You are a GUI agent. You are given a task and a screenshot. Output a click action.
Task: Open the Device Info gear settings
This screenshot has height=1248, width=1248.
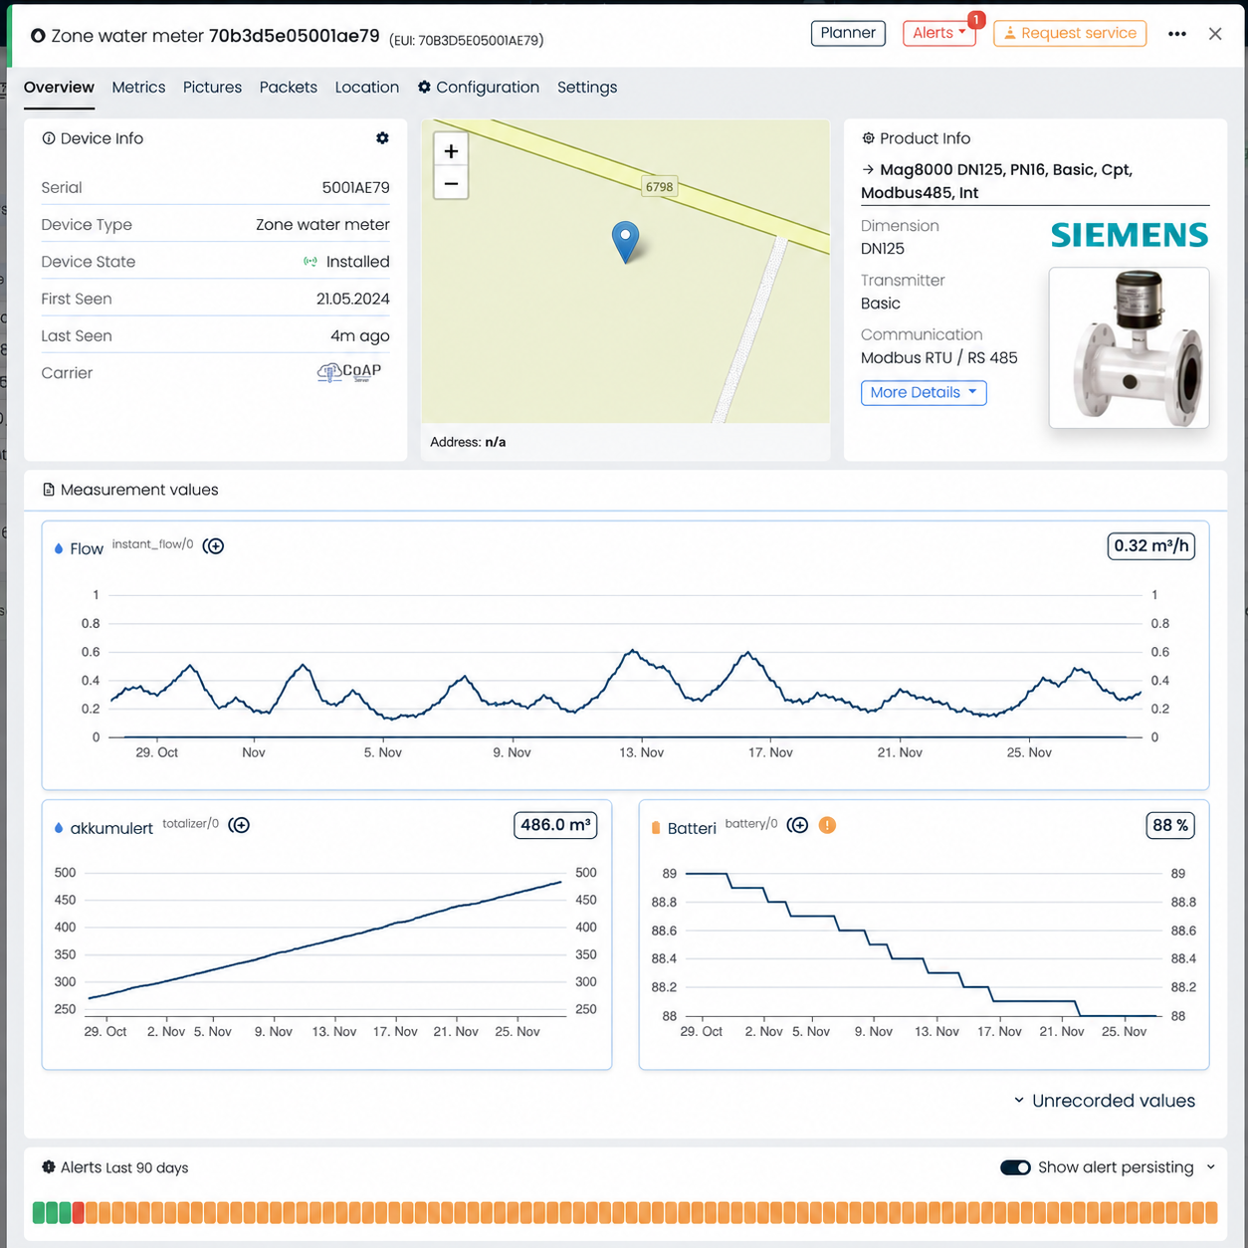382,138
